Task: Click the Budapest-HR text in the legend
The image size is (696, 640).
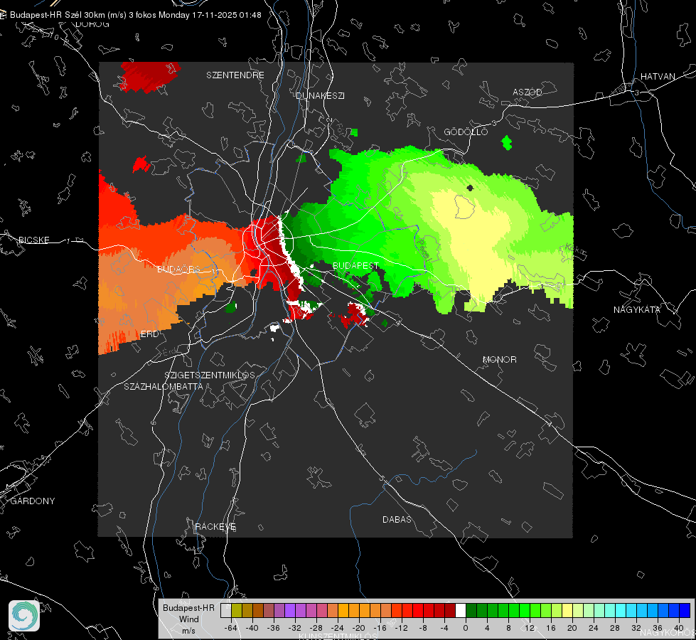Action: pyautogui.click(x=188, y=608)
